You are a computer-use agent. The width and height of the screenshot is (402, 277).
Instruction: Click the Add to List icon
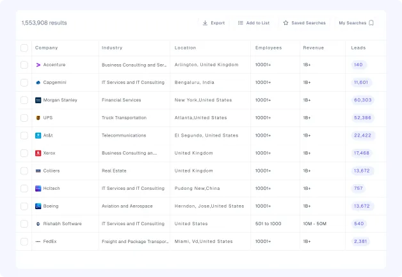(240, 23)
